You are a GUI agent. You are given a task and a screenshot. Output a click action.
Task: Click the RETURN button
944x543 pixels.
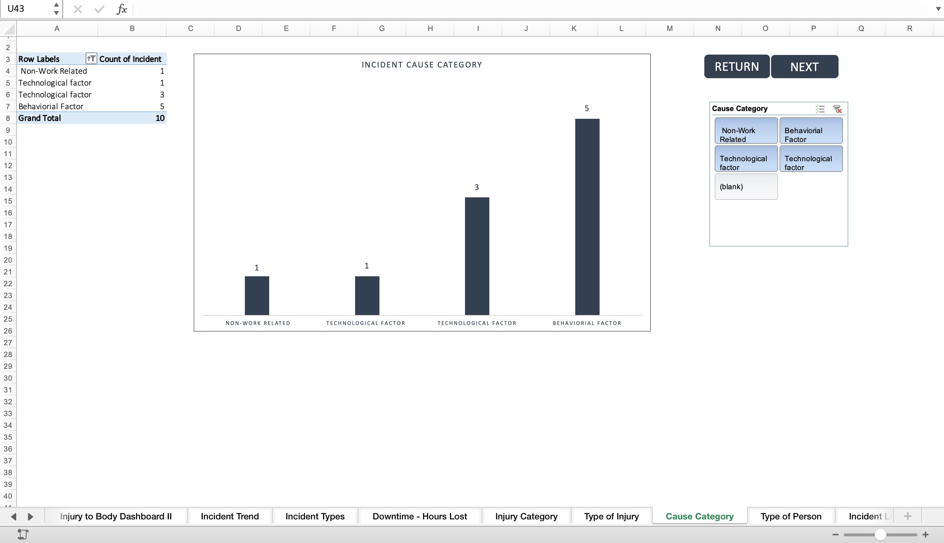(x=736, y=66)
